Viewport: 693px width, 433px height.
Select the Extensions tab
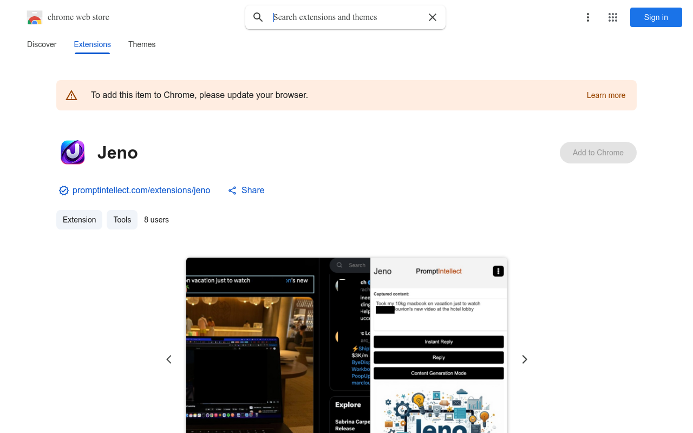(93, 44)
